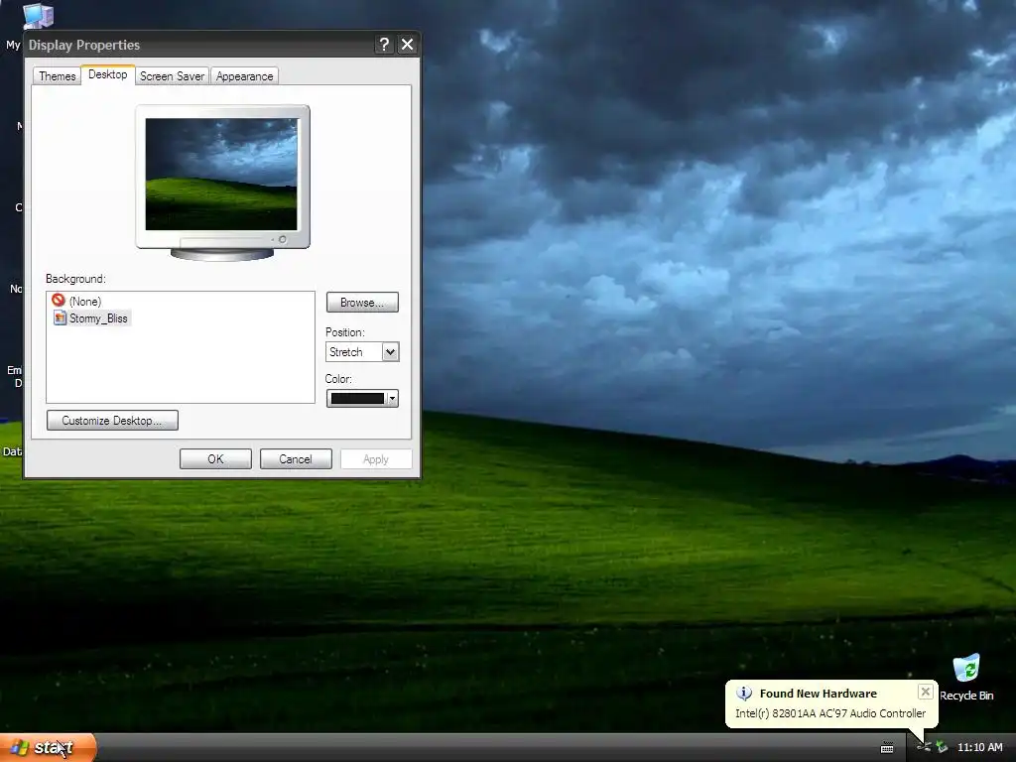This screenshot has height=762, width=1016.
Task: Dismiss the Found New Hardware balloon
Action: [926, 692]
